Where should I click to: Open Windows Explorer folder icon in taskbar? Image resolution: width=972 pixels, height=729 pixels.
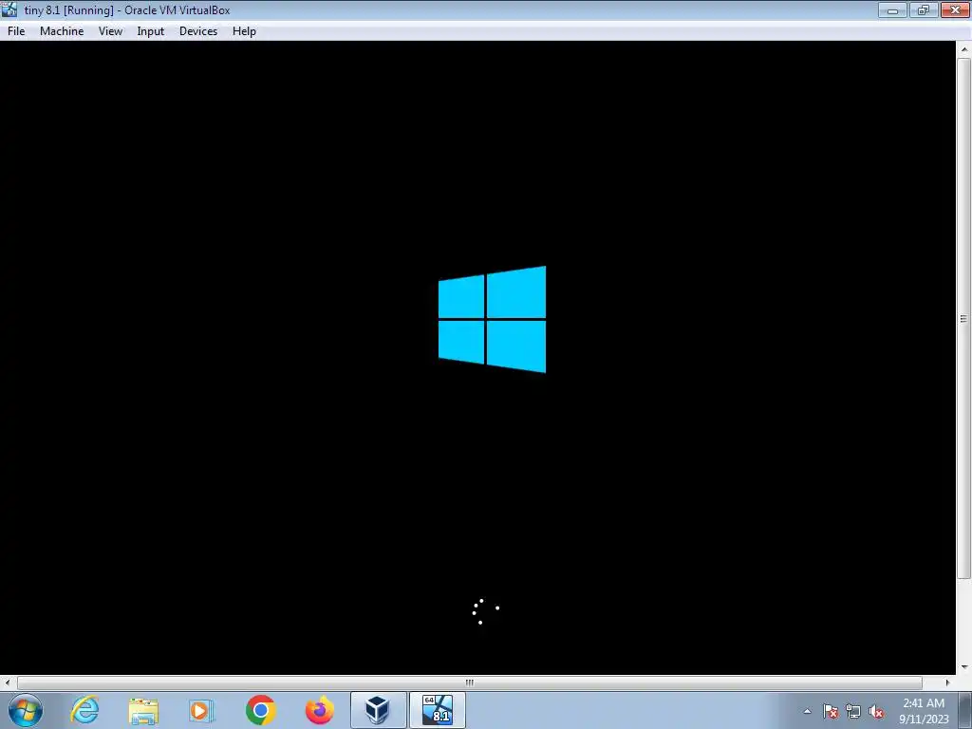pos(143,710)
